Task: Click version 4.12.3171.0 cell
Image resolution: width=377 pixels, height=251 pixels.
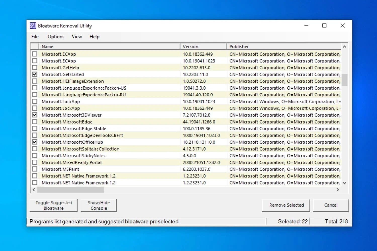Action: coord(194,149)
